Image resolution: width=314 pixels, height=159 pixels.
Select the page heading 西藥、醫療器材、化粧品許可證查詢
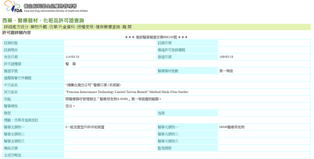[43, 20]
